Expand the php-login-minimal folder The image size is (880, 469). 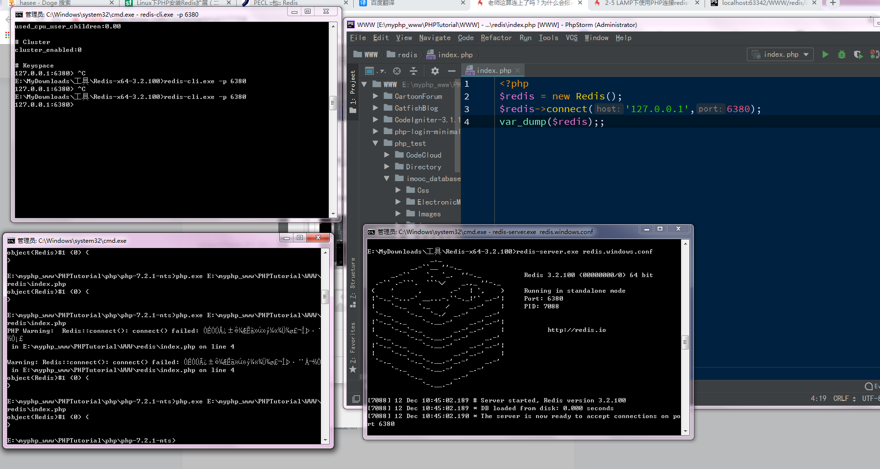click(x=375, y=131)
